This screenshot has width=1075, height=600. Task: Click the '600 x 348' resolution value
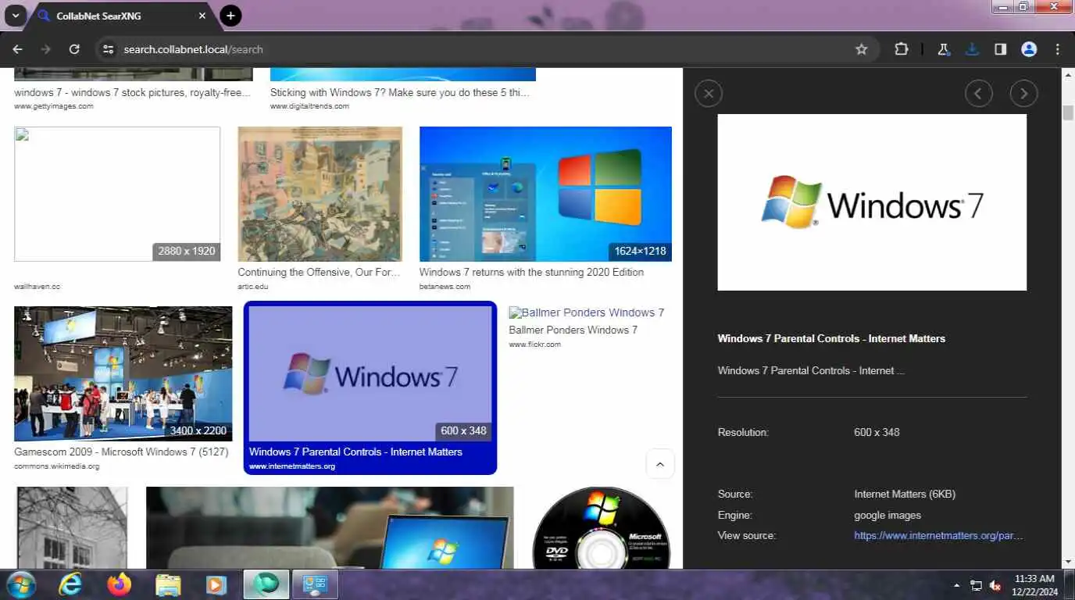tap(877, 432)
